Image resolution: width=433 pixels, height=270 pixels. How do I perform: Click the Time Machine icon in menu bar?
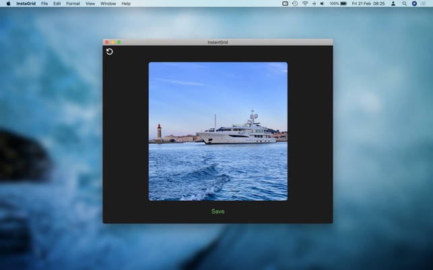pos(294,3)
